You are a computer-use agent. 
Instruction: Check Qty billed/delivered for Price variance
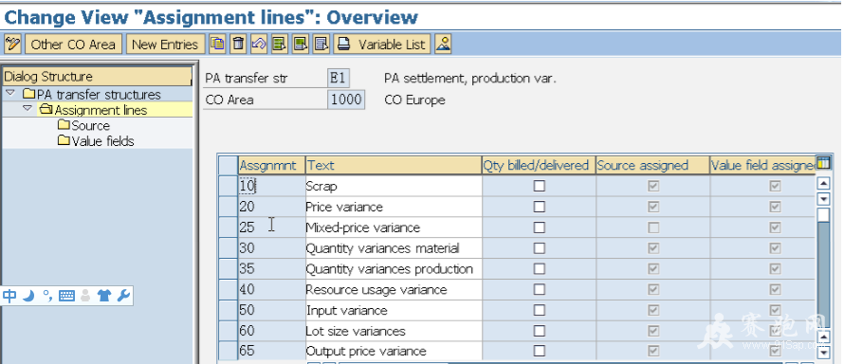[539, 207]
